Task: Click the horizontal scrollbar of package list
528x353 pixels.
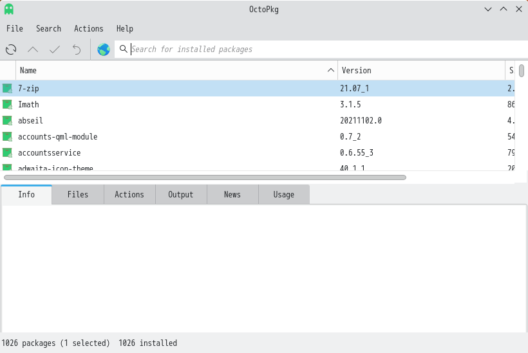Action: click(205, 177)
